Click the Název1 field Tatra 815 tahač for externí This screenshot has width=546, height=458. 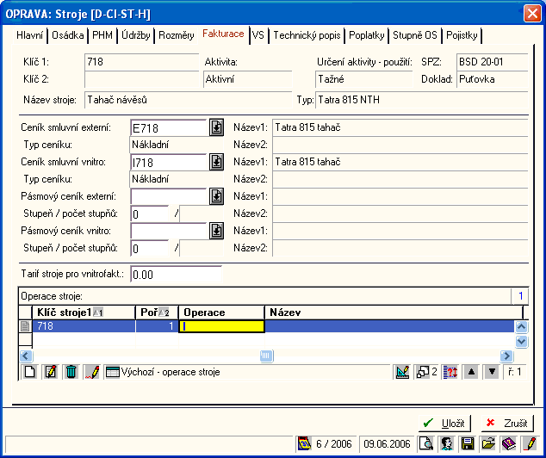tap(400, 127)
